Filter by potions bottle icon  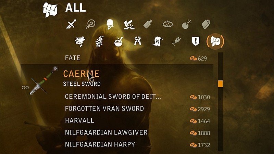coord(148,24)
